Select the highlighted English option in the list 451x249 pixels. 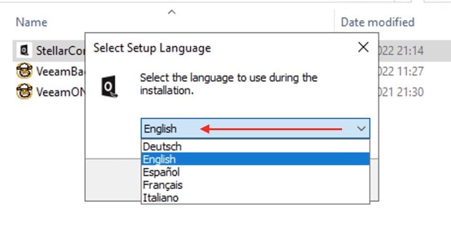160,160
